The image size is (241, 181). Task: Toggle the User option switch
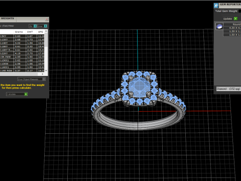click(x=45, y=26)
